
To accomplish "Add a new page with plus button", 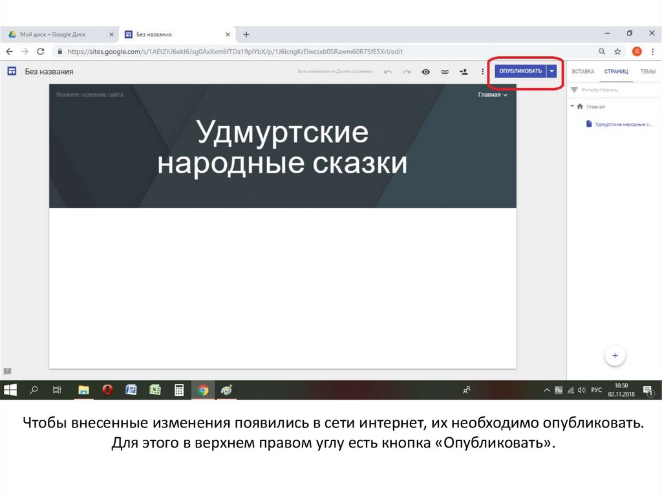I will 615,356.
